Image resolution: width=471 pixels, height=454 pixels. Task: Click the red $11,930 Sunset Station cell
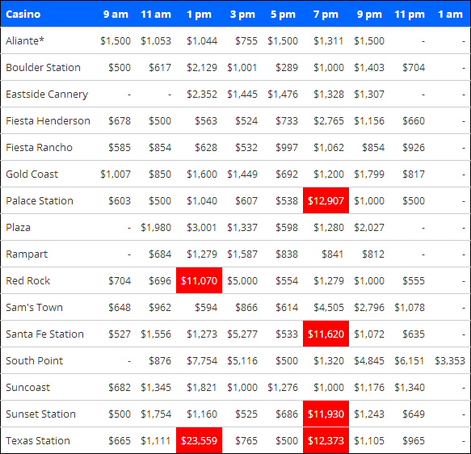[x=326, y=414]
